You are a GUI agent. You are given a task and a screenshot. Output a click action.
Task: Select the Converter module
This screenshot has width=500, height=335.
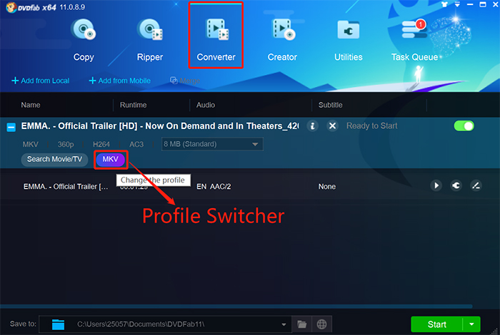[216, 38]
